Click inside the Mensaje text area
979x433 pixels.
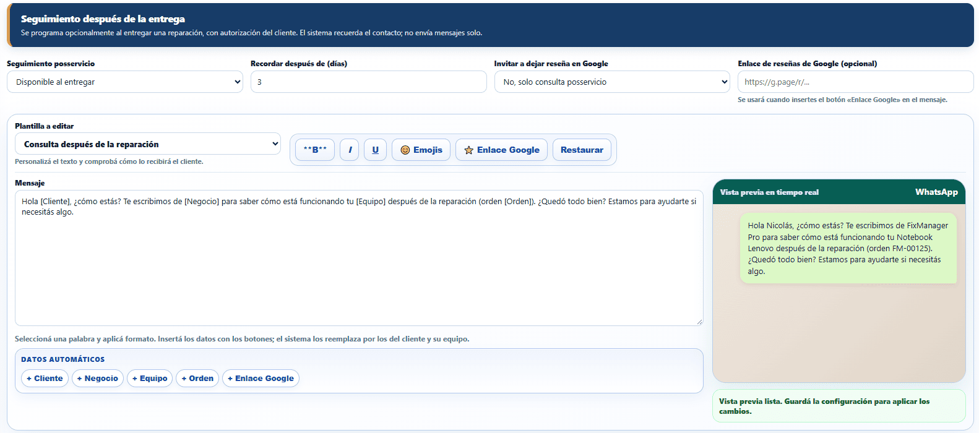pos(359,258)
